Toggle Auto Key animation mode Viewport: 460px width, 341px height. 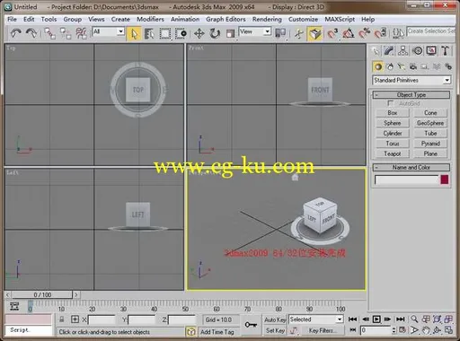point(275,319)
